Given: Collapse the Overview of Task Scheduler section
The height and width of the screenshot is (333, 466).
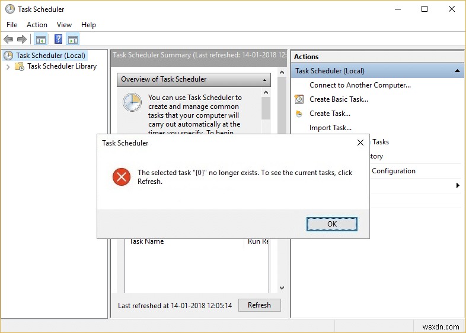Looking at the screenshot, I should (x=264, y=80).
